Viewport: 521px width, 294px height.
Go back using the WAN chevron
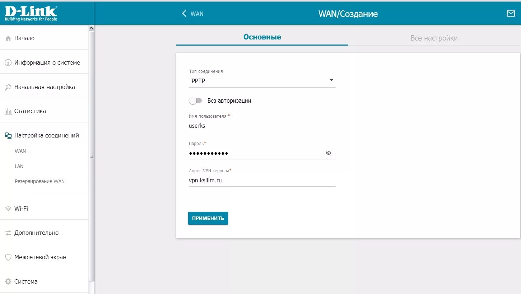click(x=184, y=14)
